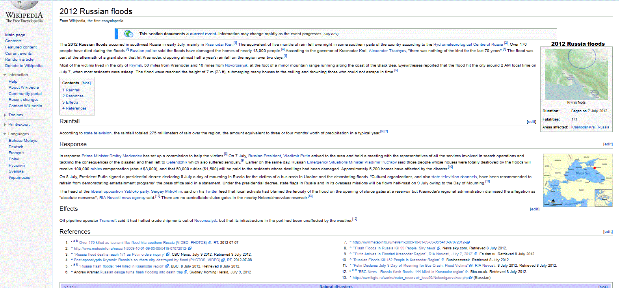Click external link icon after 'Flash Floods In Russia' reference

point(439,248)
